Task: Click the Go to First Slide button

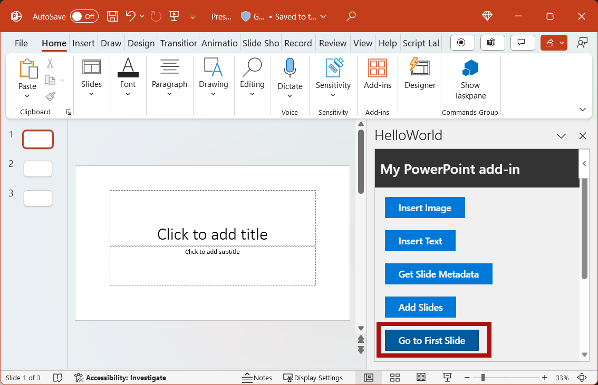Action: [432, 340]
